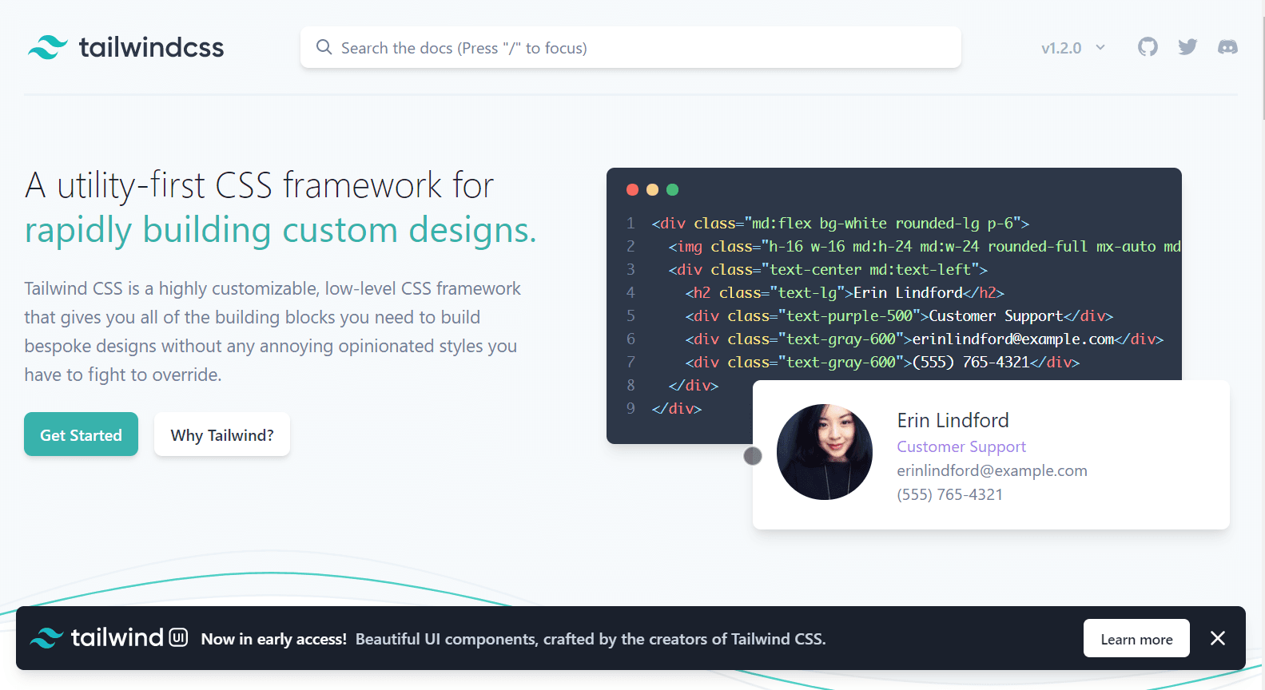Click the green dot in code window

(x=672, y=189)
